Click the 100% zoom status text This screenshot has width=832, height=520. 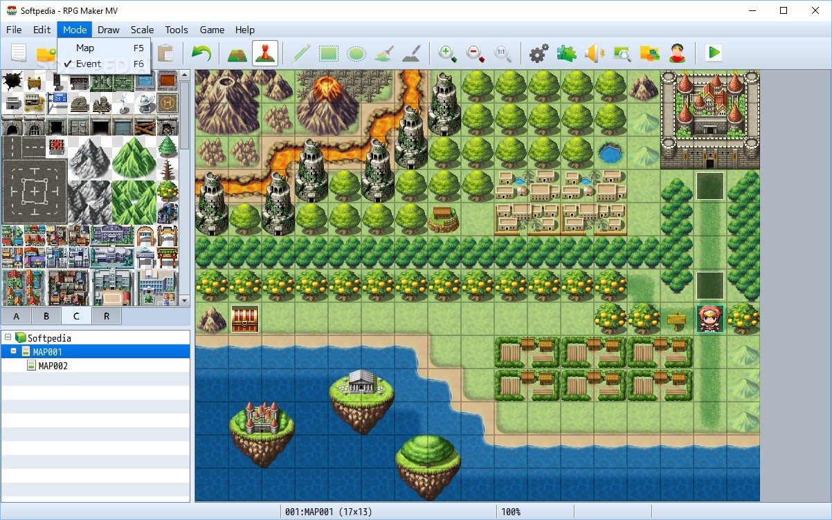pos(511,512)
